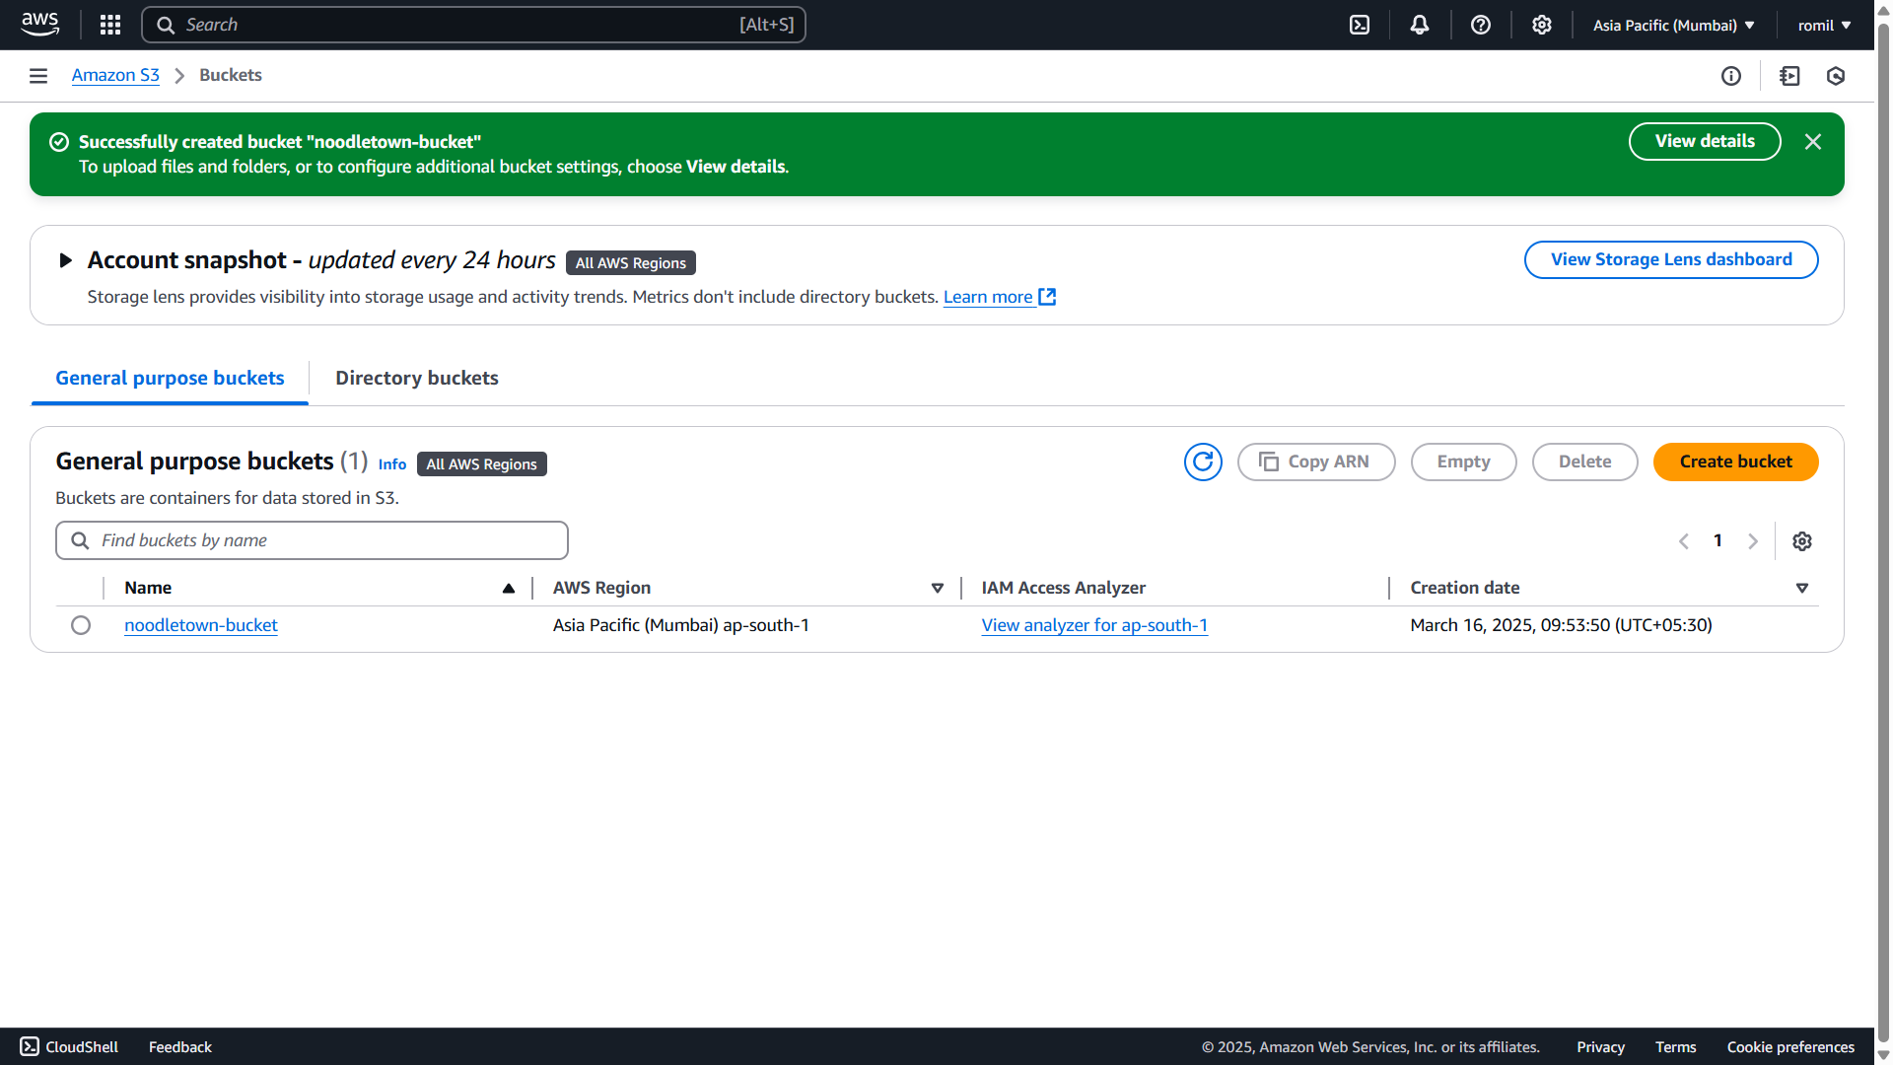Click Amazon S3 breadcrumb link
The image size is (1893, 1065).
pyautogui.click(x=115, y=75)
